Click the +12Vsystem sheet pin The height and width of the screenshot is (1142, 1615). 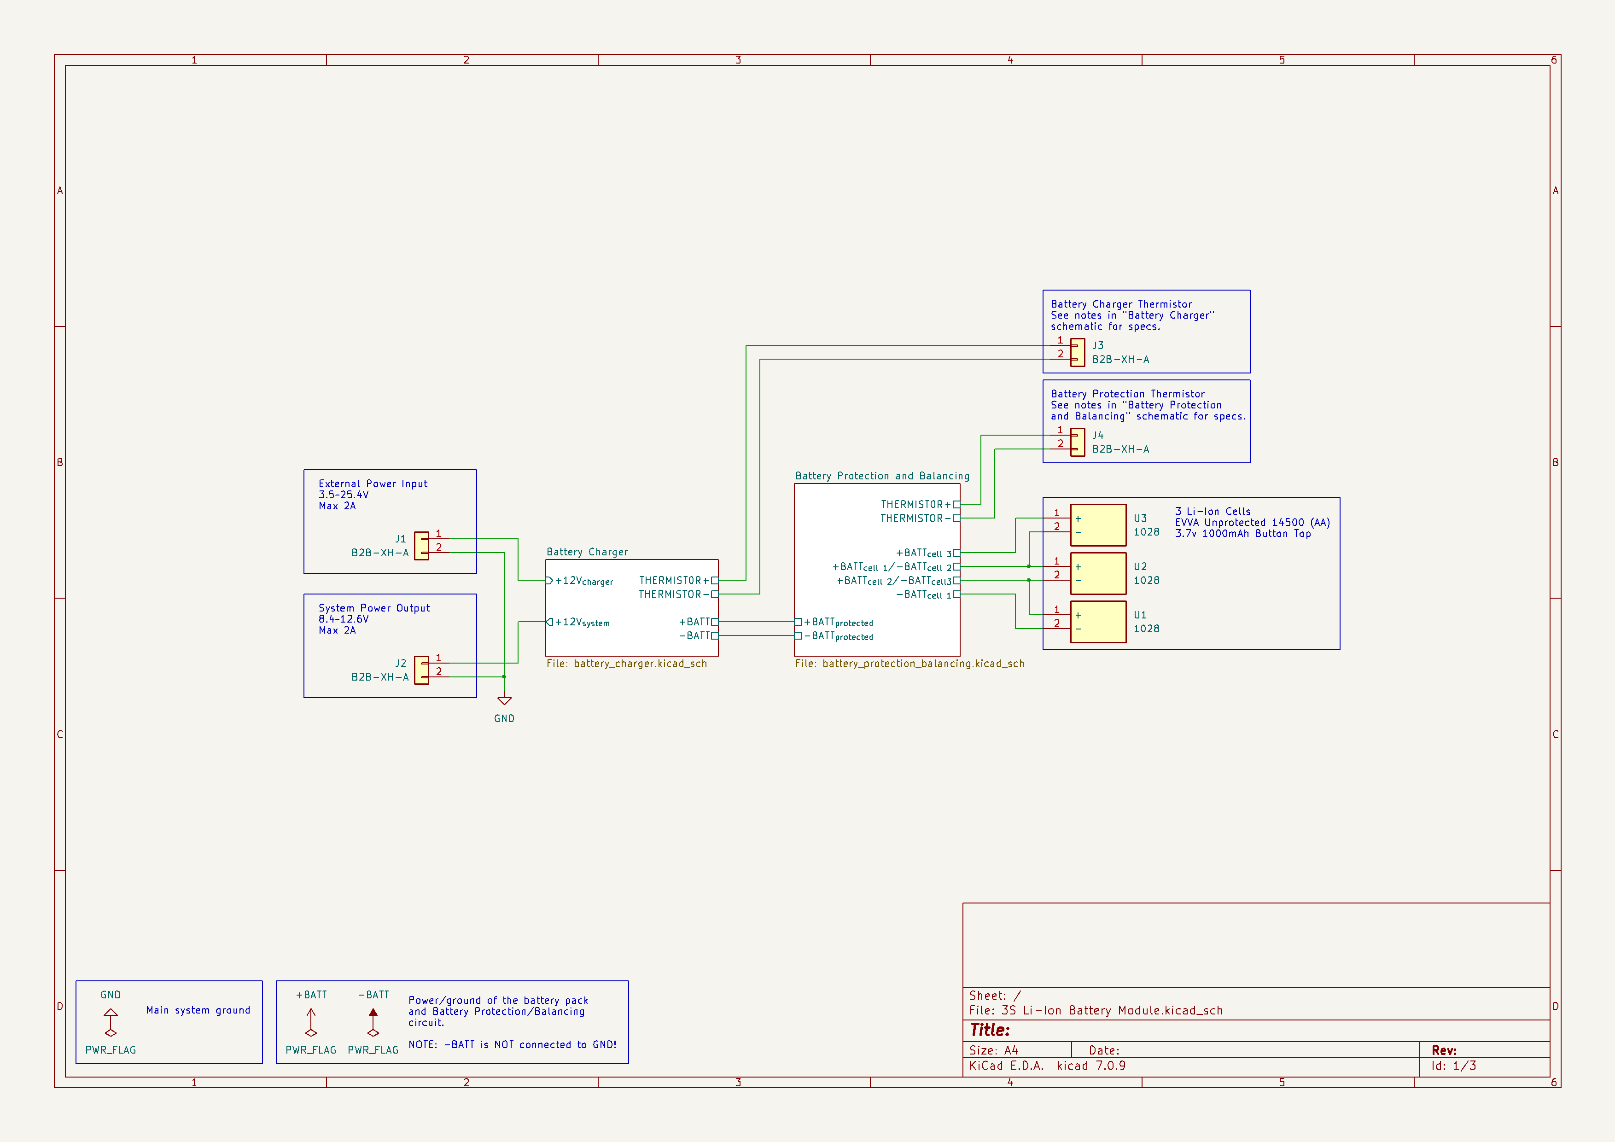(x=578, y=622)
